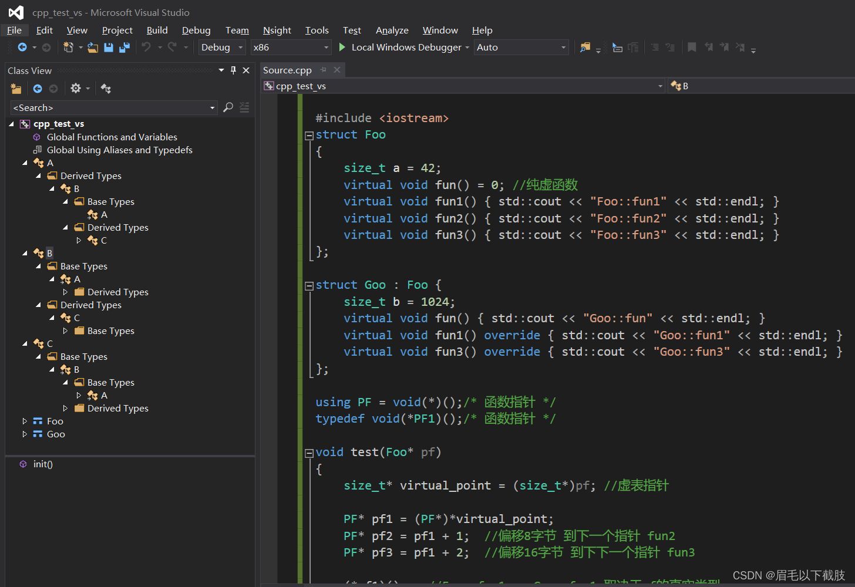Select the init() member in the lower pane
This screenshot has width=855, height=587.
coord(43,464)
